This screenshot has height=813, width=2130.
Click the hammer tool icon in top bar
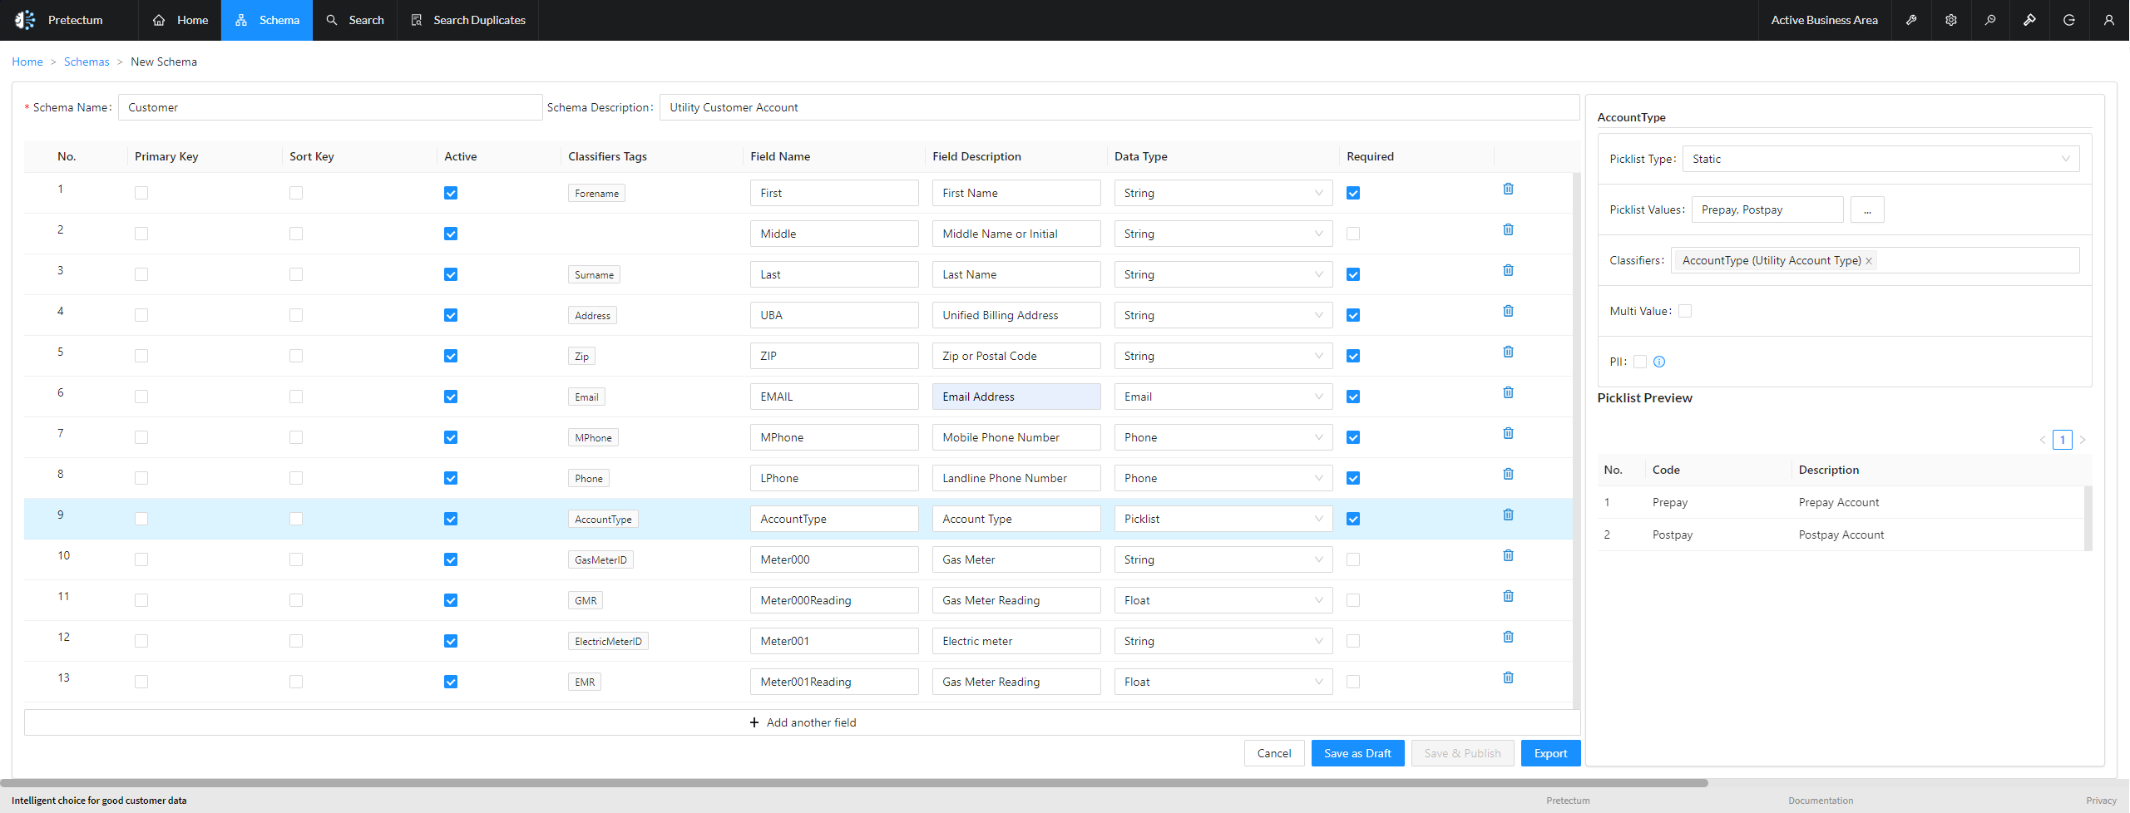(x=2029, y=20)
